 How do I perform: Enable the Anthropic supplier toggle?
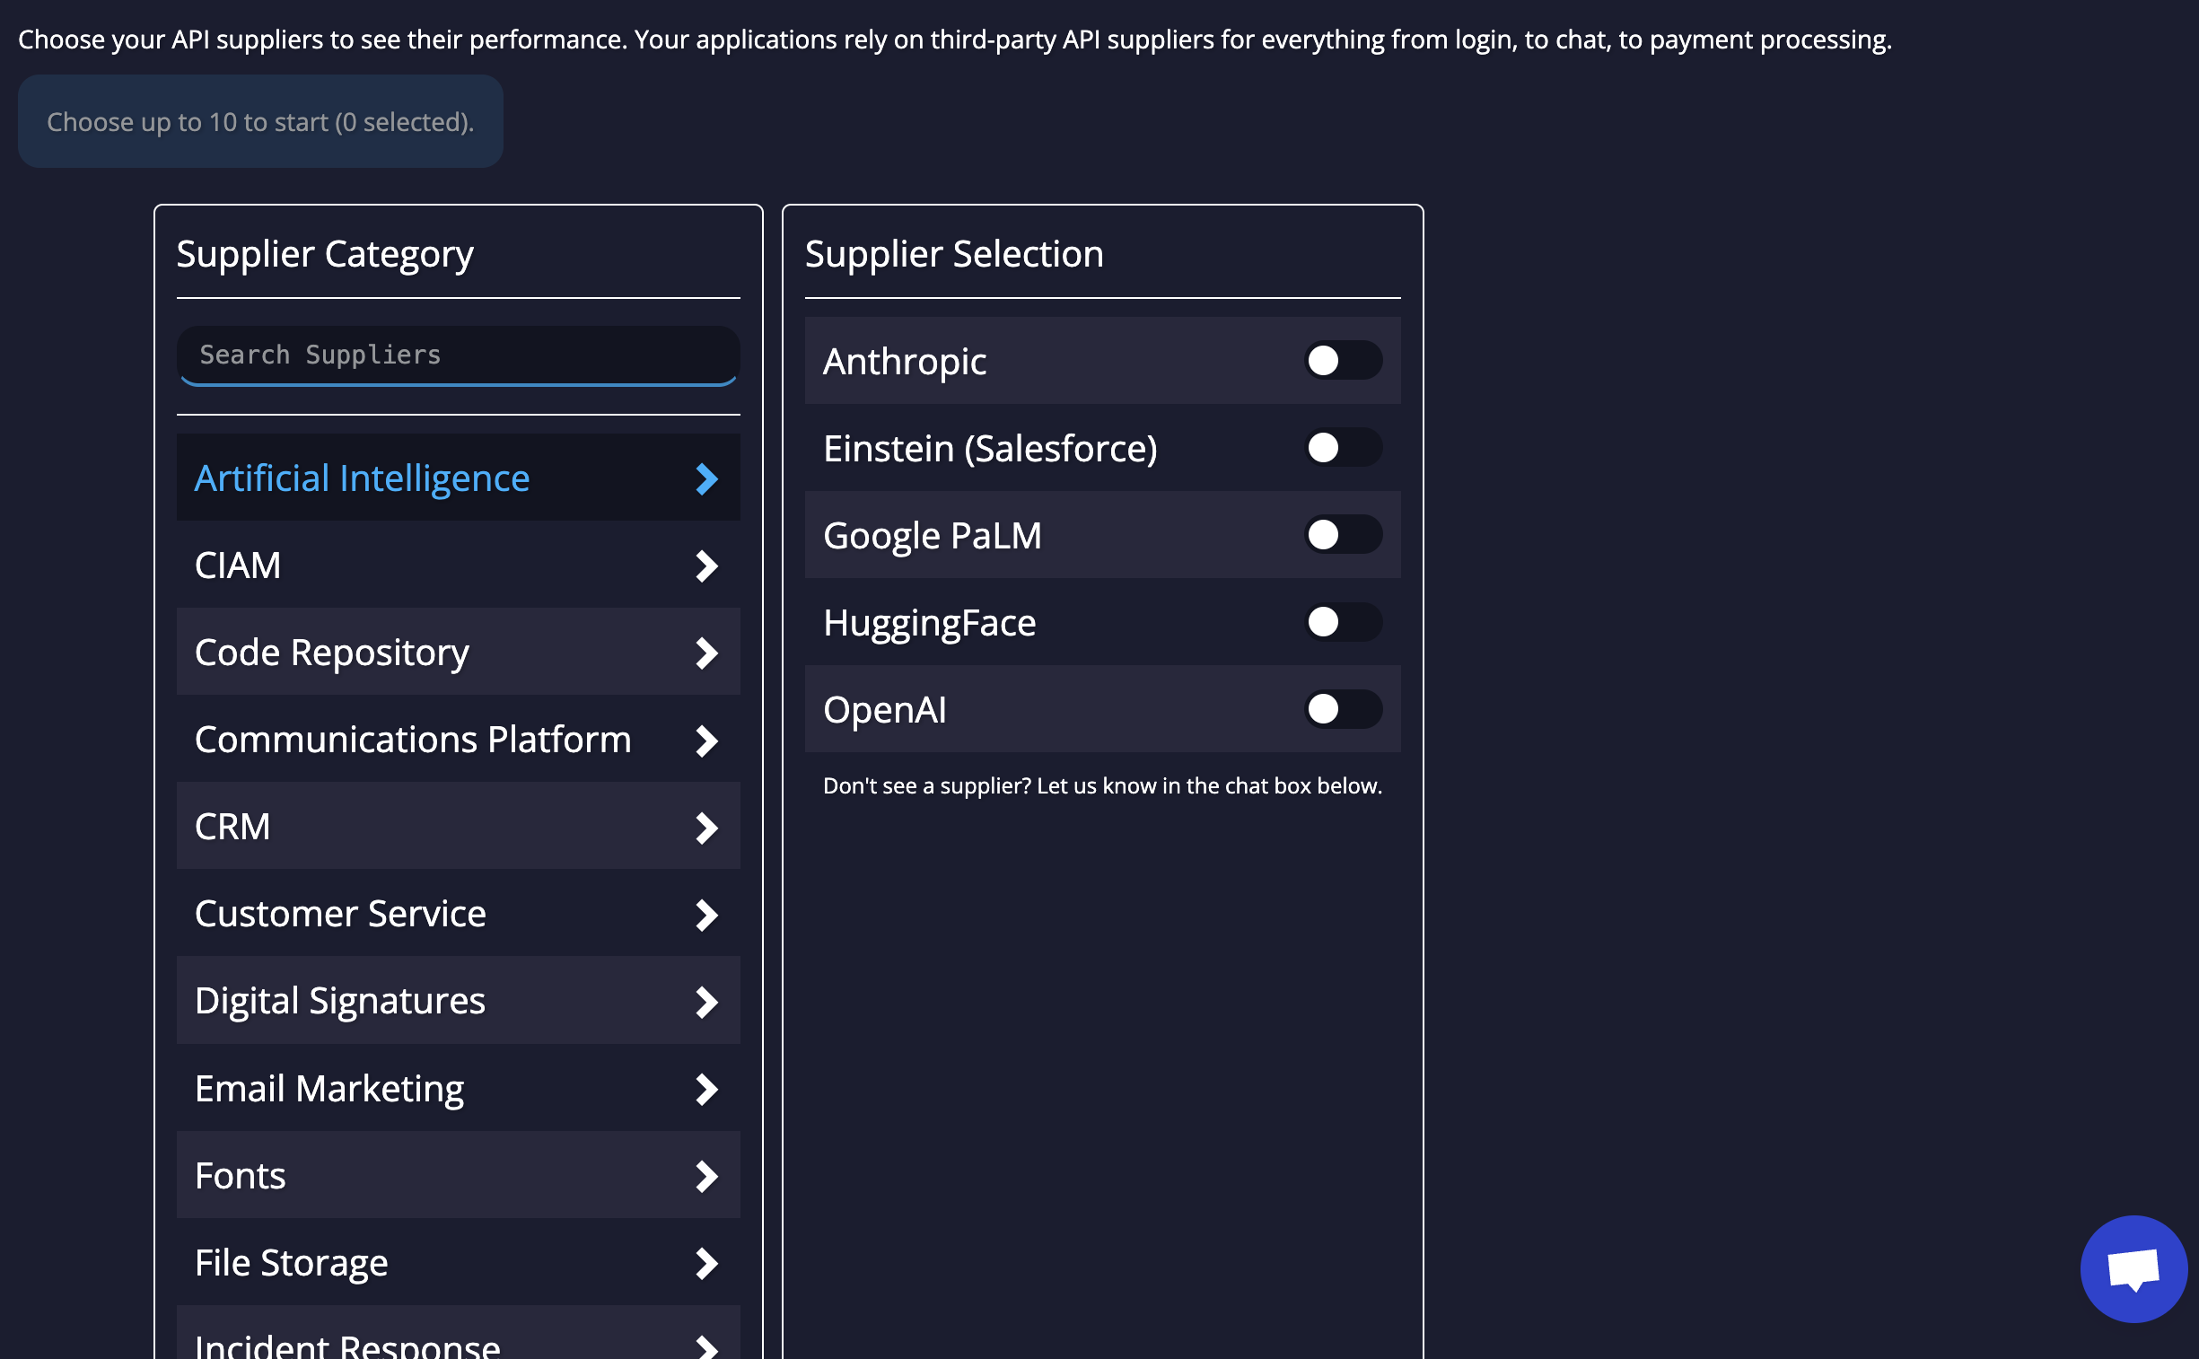1342,361
